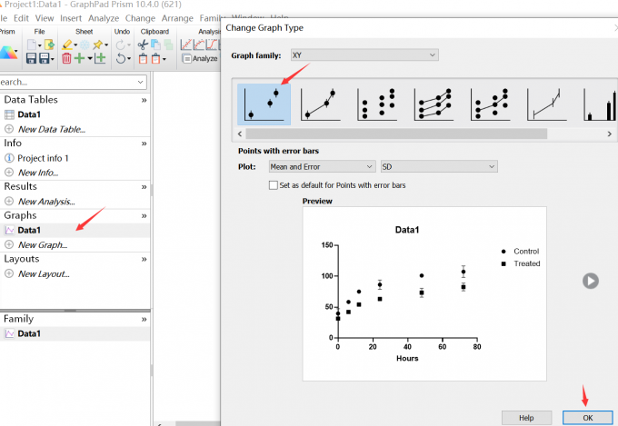Click the red delete sheet trash icon
The width and height of the screenshot is (618, 426).
tap(66, 59)
